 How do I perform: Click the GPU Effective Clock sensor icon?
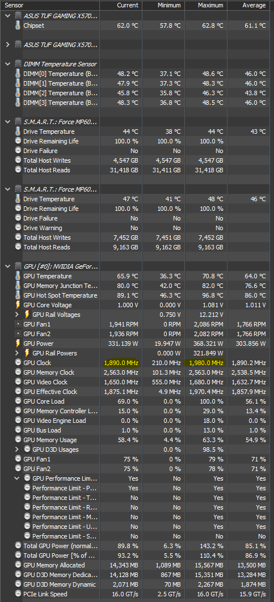[18, 392]
